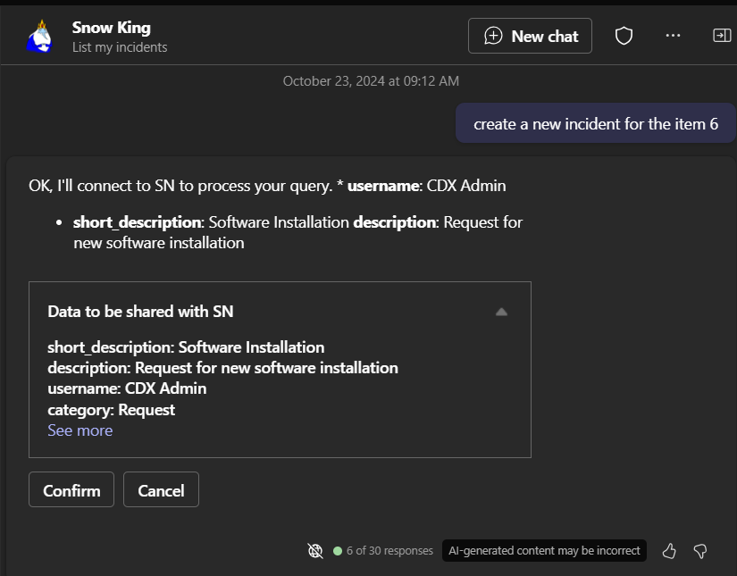Click 'category: Request' line in data box

click(x=112, y=410)
